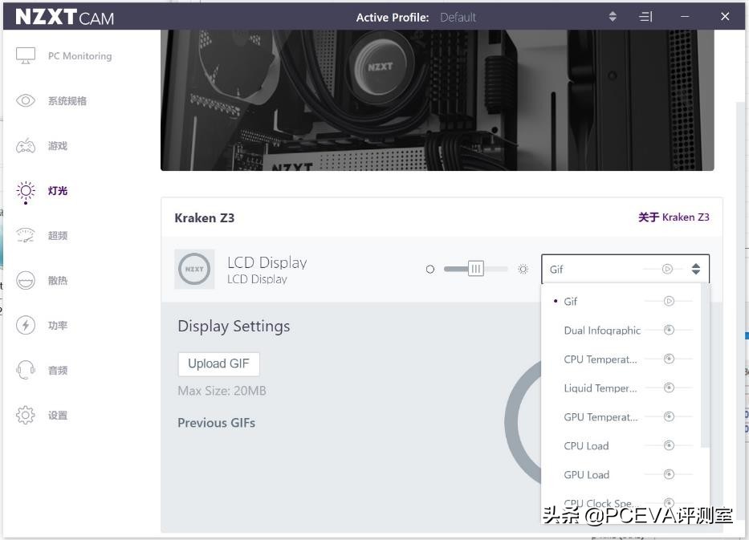Collapse the Gif display mode dropdown arrow
Viewport: 749px width, 540px height.
[x=696, y=270]
